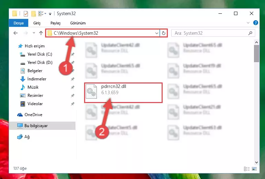This screenshot has height=179, width=265.
Task: Go back with the left arrow
Action: pyautogui.click(x=16, y=33)
